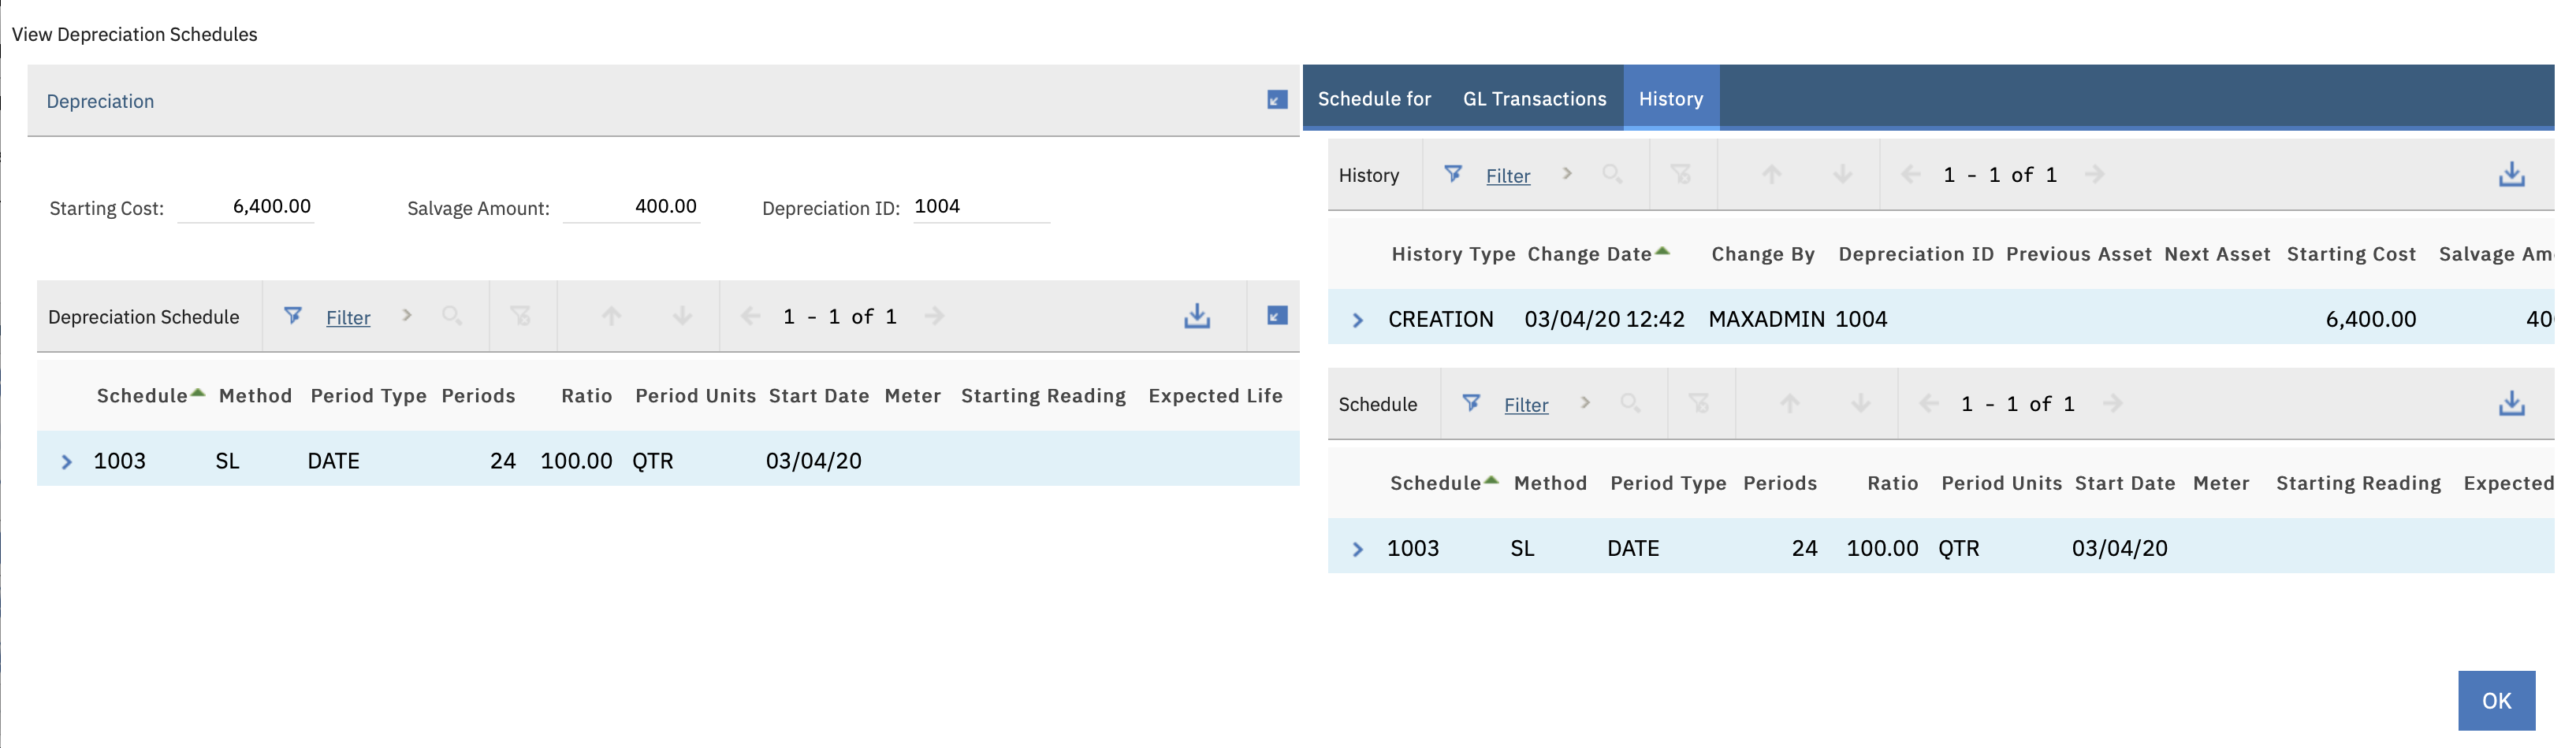This screenshot has height=748, width=2576.
Task: Expand the Filter options chevron in History toolbar
Action: [1566, 174]
